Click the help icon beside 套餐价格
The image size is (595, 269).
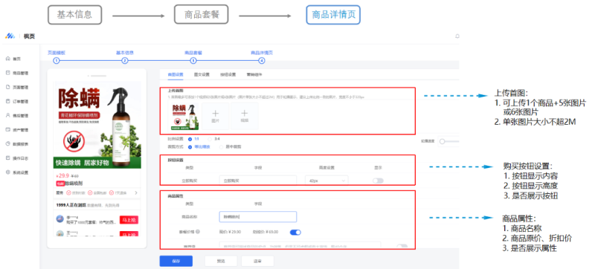coord(198,232)
